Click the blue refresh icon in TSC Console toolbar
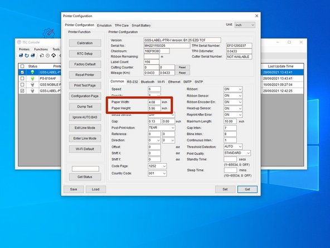The height and width of the screenshot is (248, 330). click(27, 55)
